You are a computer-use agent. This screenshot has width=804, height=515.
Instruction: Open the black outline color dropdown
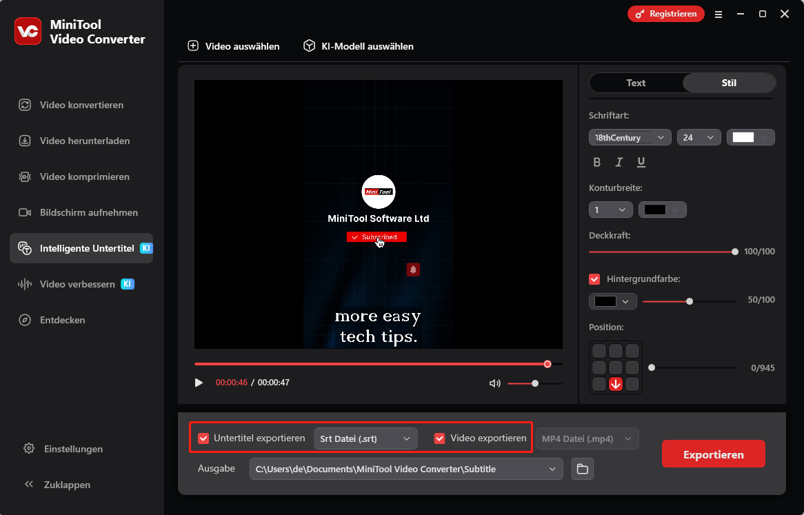pos(663,210)
